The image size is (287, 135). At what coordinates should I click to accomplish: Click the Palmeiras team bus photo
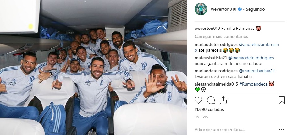93,68
